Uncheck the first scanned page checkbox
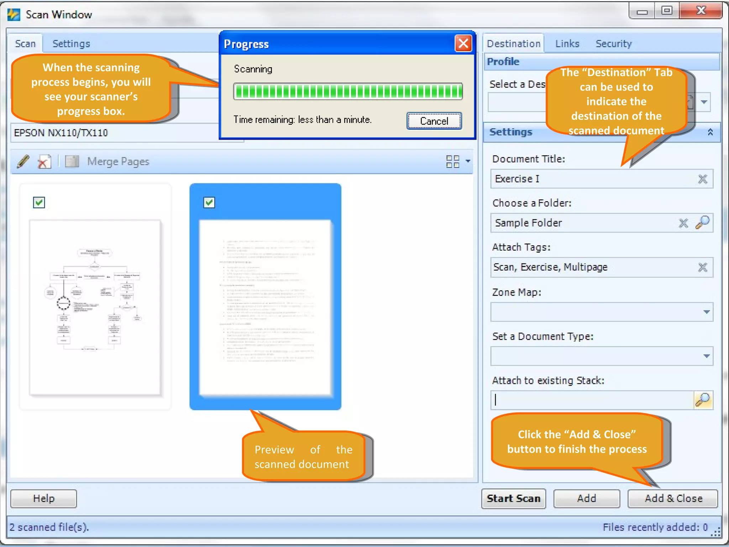The width and height of the screenshot is (729, 547). click(x=39, y=202)
